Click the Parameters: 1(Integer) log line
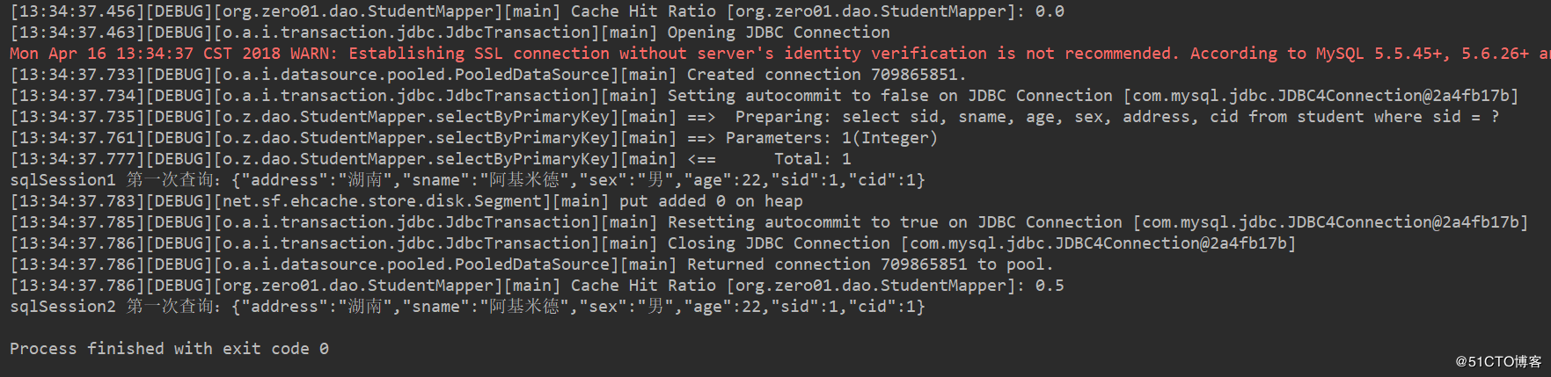Viewport: 1551px width, 377px height. pos(473,138)
